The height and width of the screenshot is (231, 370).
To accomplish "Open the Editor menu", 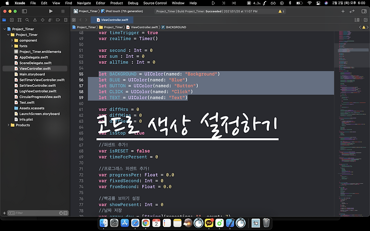I will pyautogui.click(x=101, y=3).
